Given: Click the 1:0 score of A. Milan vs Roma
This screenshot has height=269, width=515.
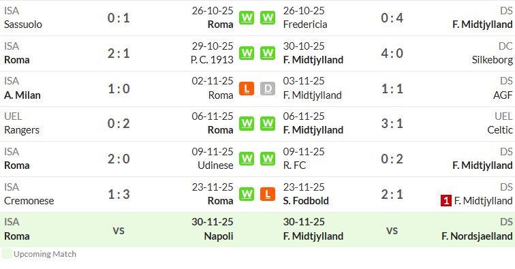Looking at the screenshot, I should click(119, 89).
